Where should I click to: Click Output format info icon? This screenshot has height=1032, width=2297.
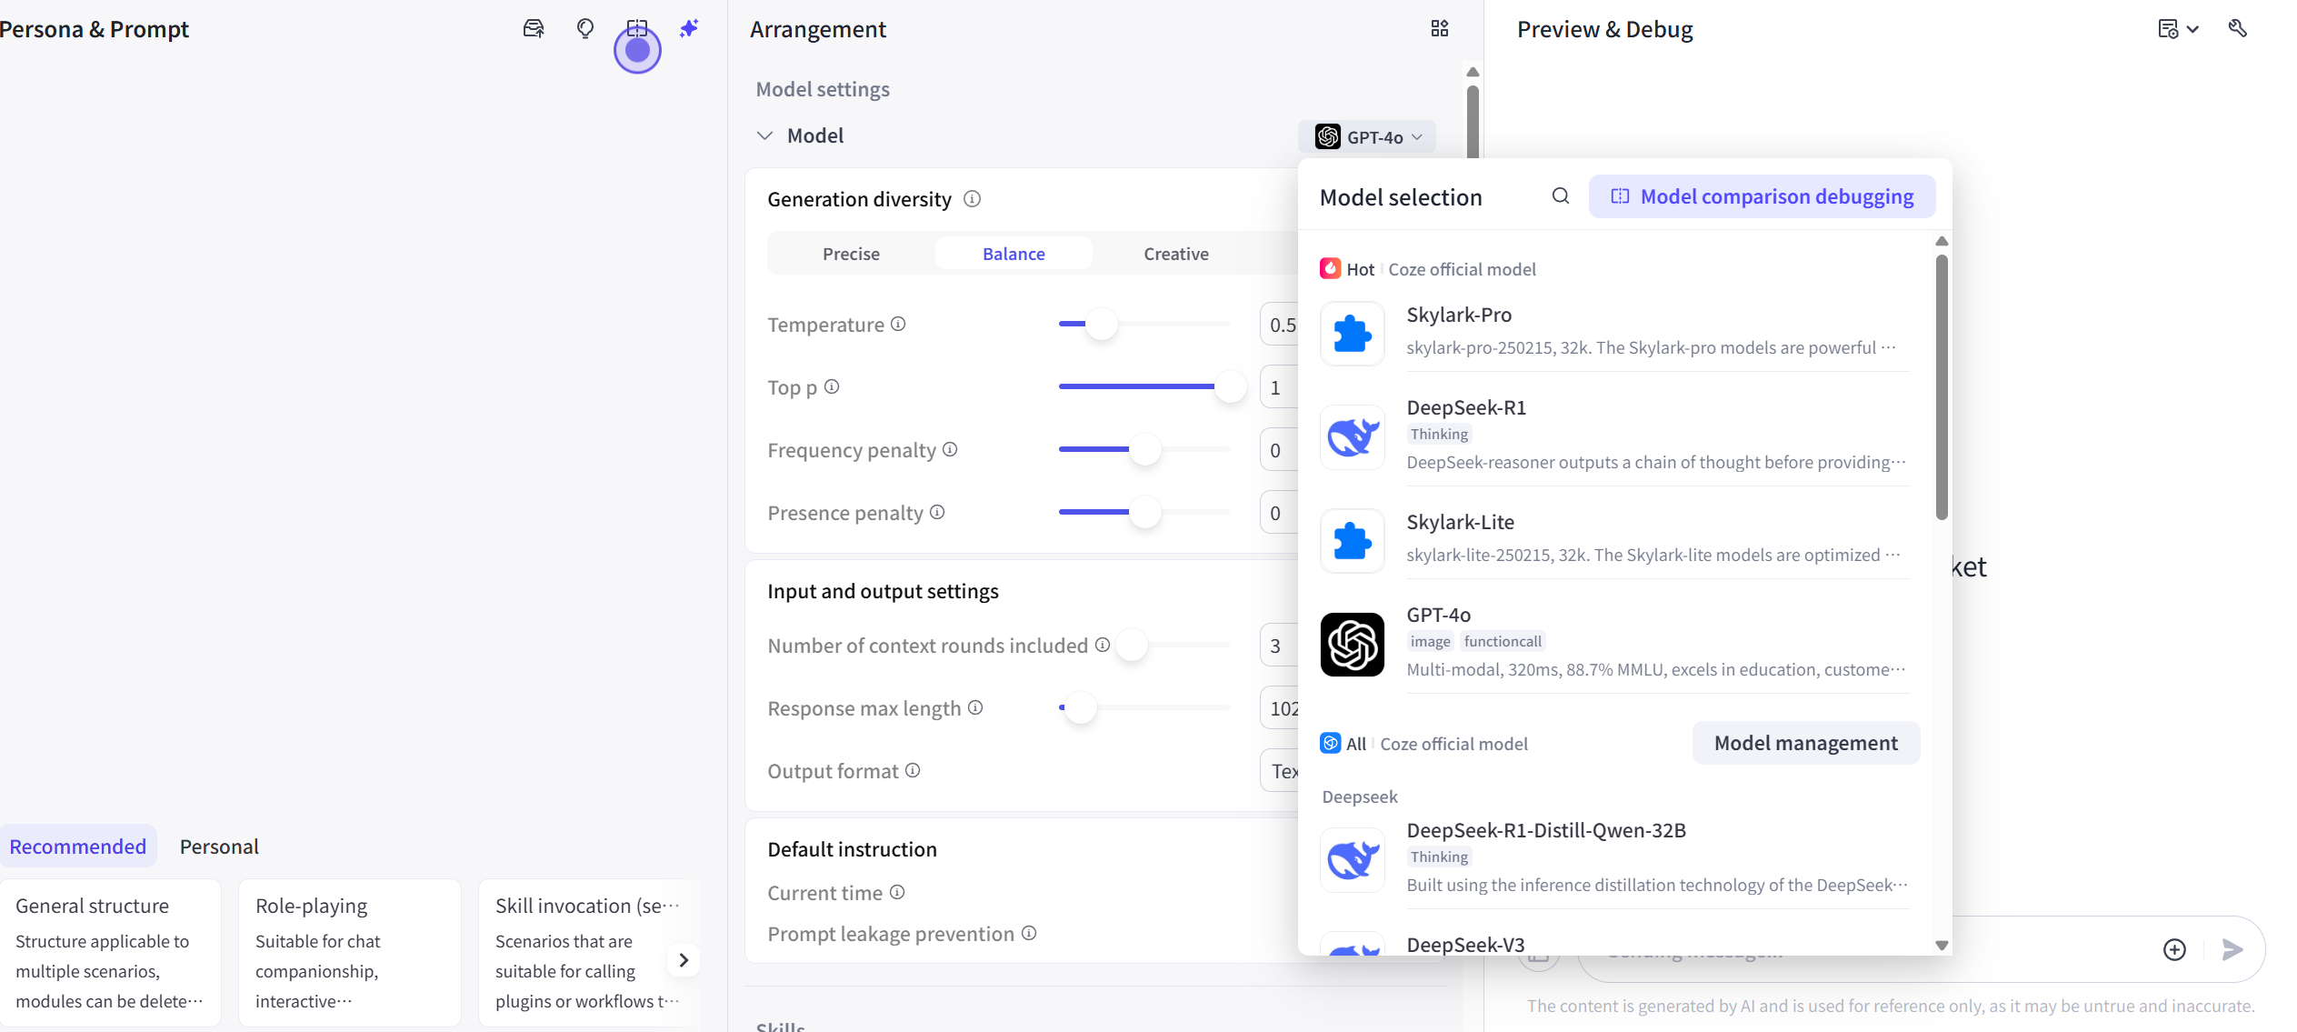[x=913, y=770]
